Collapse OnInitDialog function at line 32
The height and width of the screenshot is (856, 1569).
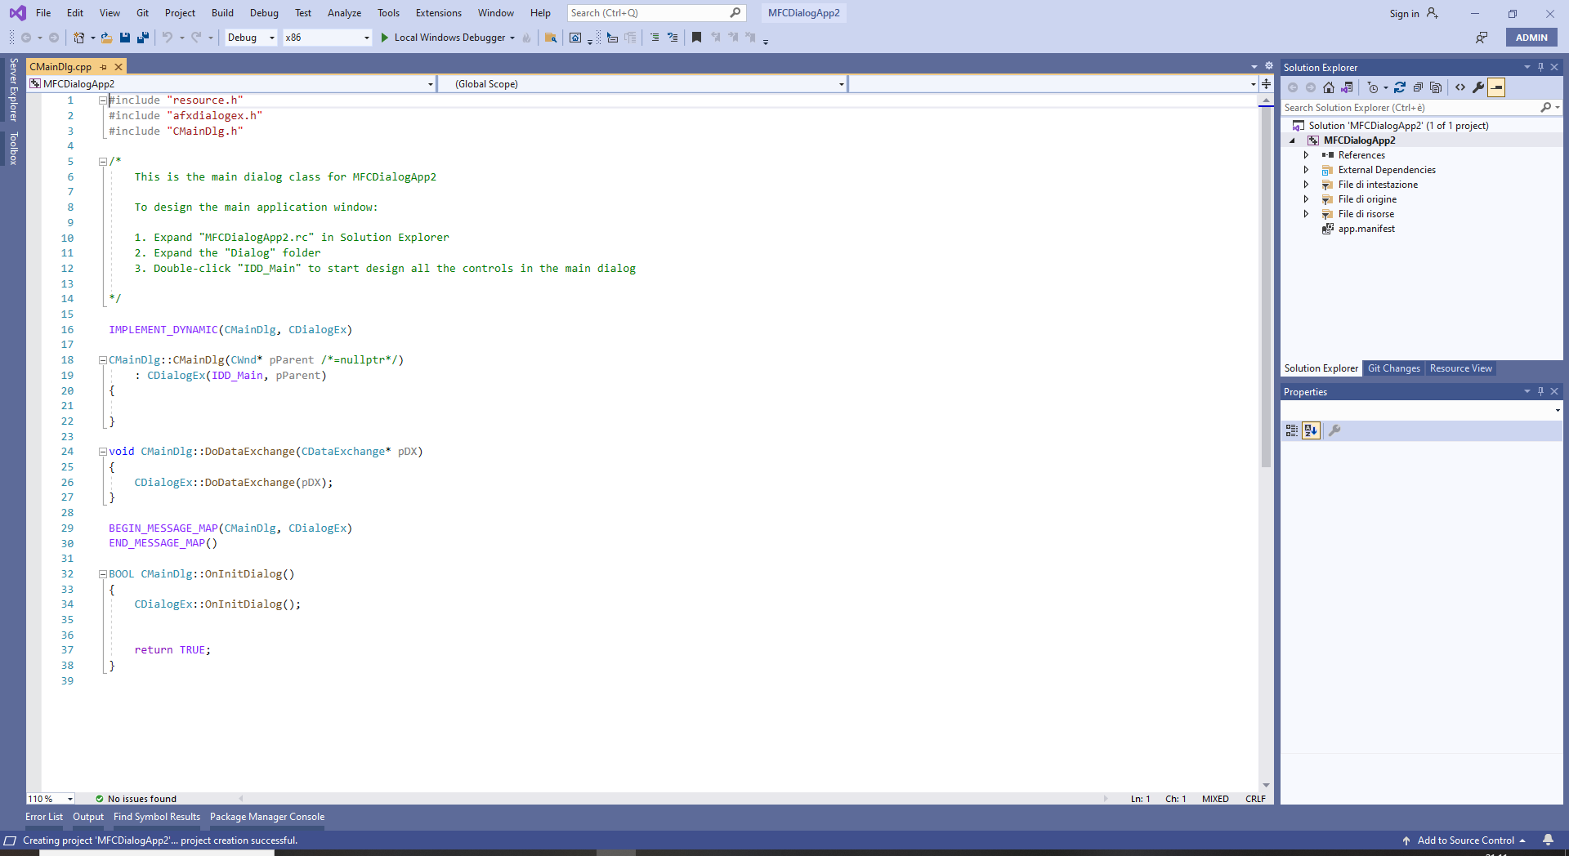coord(103,574)
